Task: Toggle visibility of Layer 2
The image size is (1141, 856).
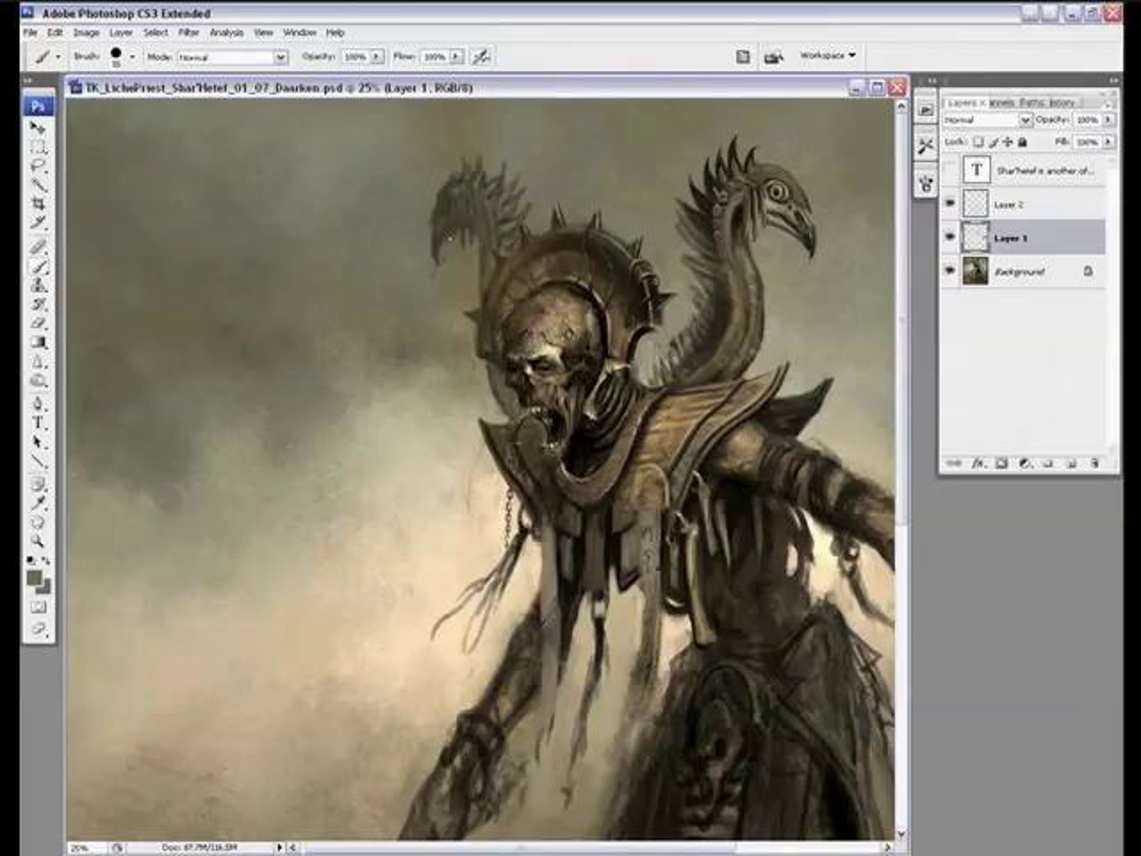Action: (x=949, y=204)
